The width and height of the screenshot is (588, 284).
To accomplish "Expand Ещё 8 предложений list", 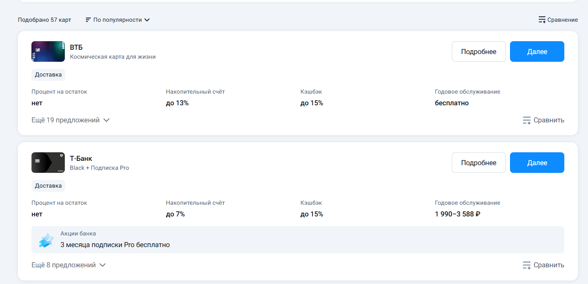I will pyautogui.click(x=69, y=265).
